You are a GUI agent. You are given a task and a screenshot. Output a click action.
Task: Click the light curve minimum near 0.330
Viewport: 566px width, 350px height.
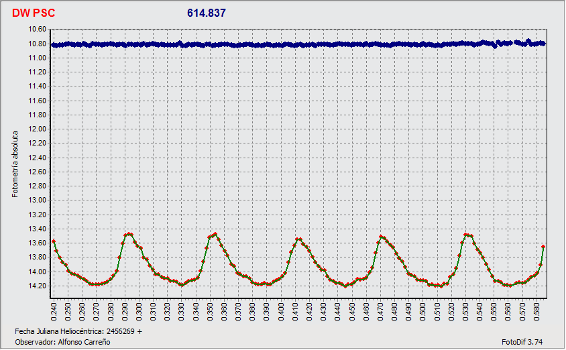[182, 285]
